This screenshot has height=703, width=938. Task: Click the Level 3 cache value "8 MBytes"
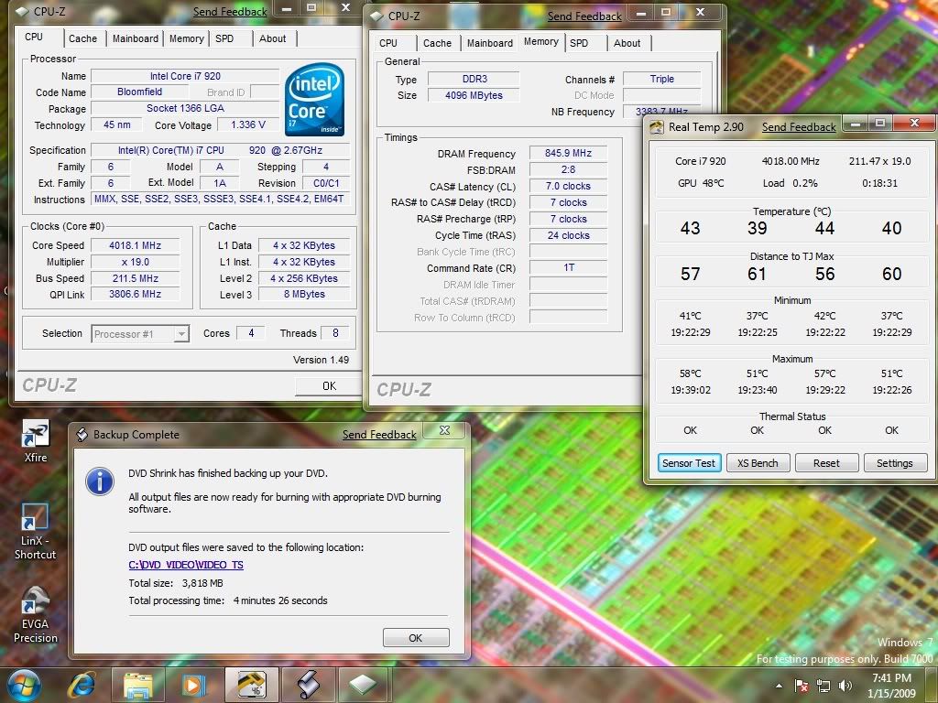[x=304, y=294]
